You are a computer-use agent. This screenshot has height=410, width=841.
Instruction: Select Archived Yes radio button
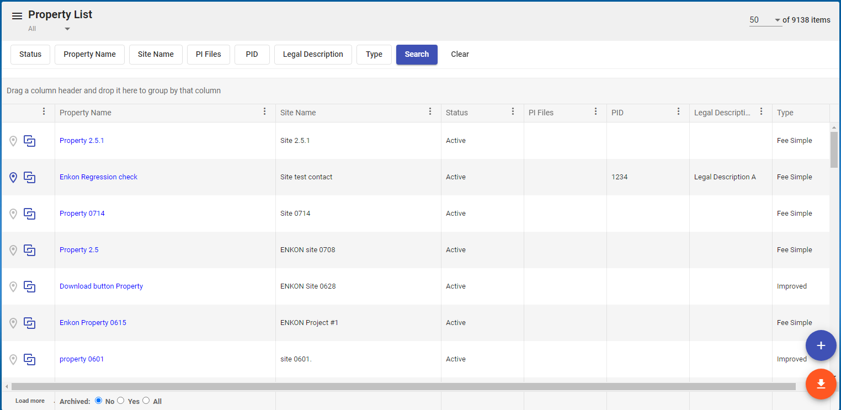click(x=121, y=401)
